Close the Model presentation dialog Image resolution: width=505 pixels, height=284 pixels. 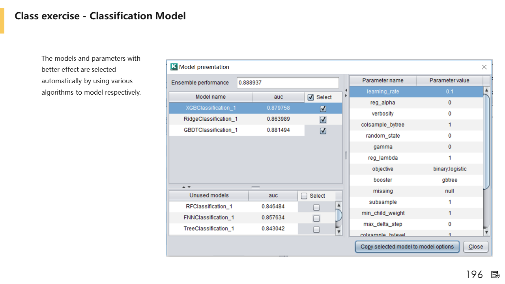(x=484, y=67)
